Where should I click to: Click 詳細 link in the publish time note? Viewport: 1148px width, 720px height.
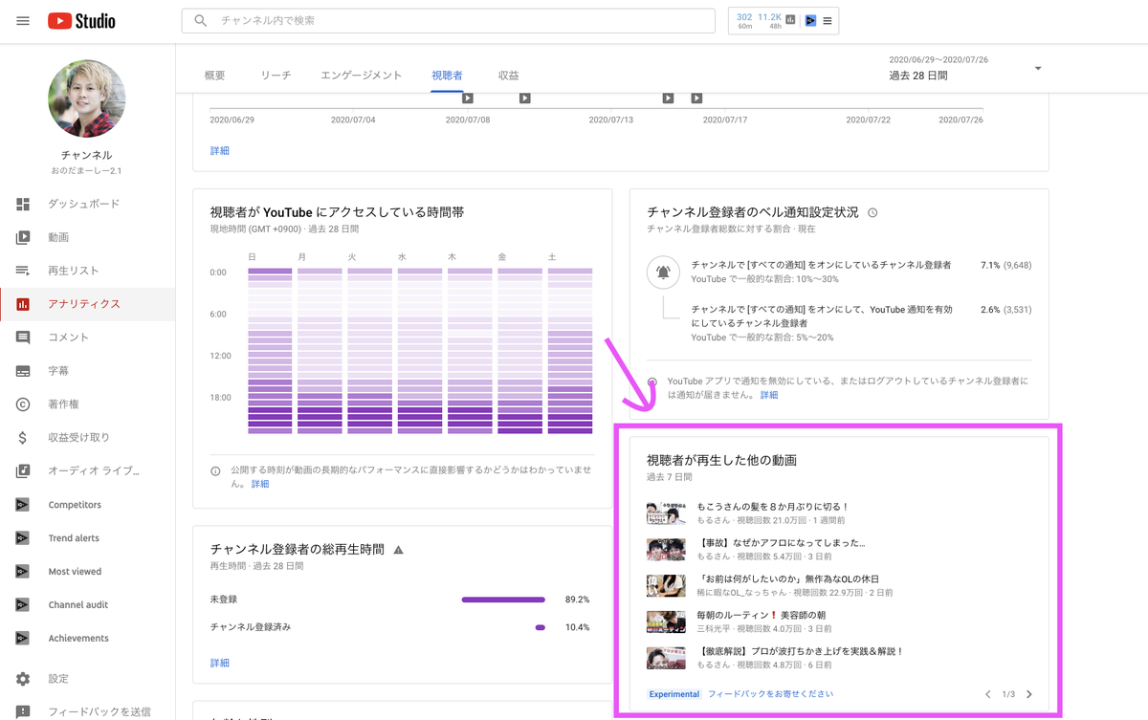click(260, 484)
